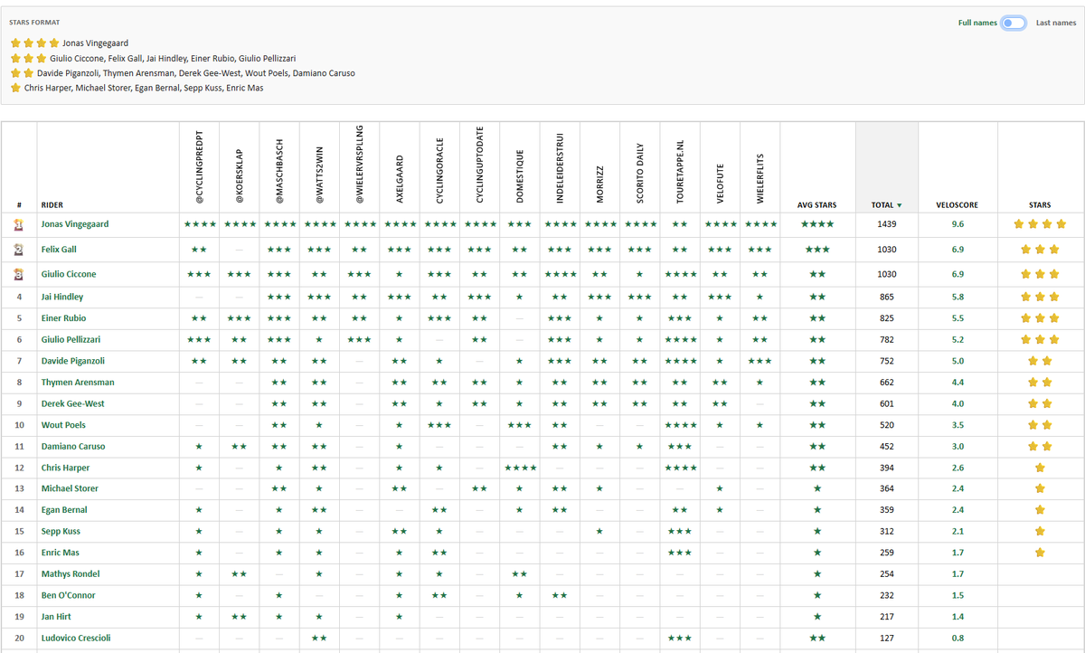Viewport: 1085px width, 653px height.
Task: Click single-star icon before Chris Harper in legend
Action: click(15, 88)
